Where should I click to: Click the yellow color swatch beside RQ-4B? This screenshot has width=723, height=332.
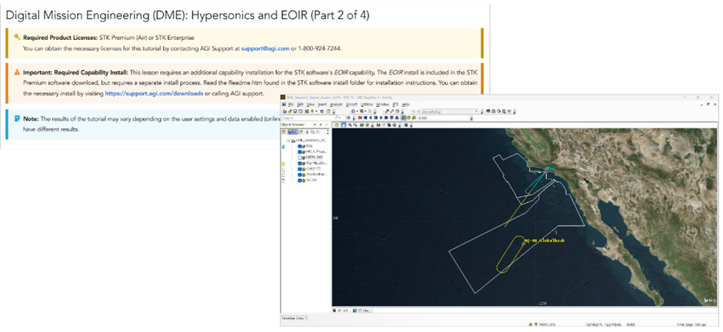click(284, 164)
